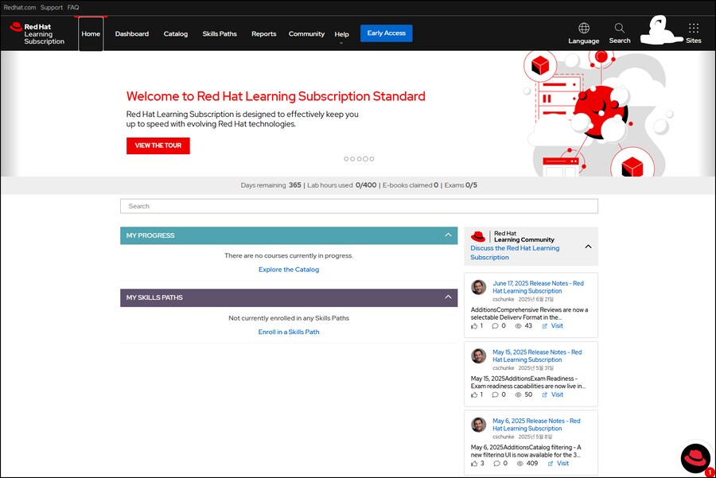Click comment icon on June 17 Release Notes
This screenshot has height=478, width=716.
[x=495, y=326]
